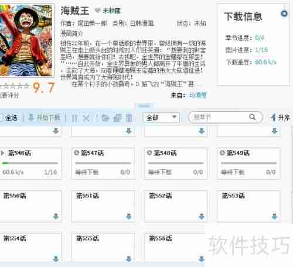Screen dimensions: 293x267
Task: Select the 第553话 chapter card title
Action: 233,196
